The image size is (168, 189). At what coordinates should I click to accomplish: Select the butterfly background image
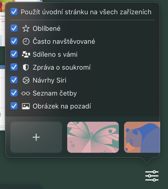93,137
